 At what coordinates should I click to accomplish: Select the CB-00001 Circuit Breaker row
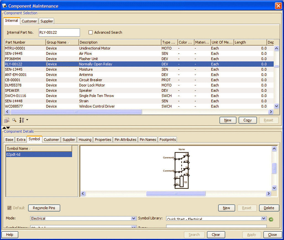pos(139,80)
